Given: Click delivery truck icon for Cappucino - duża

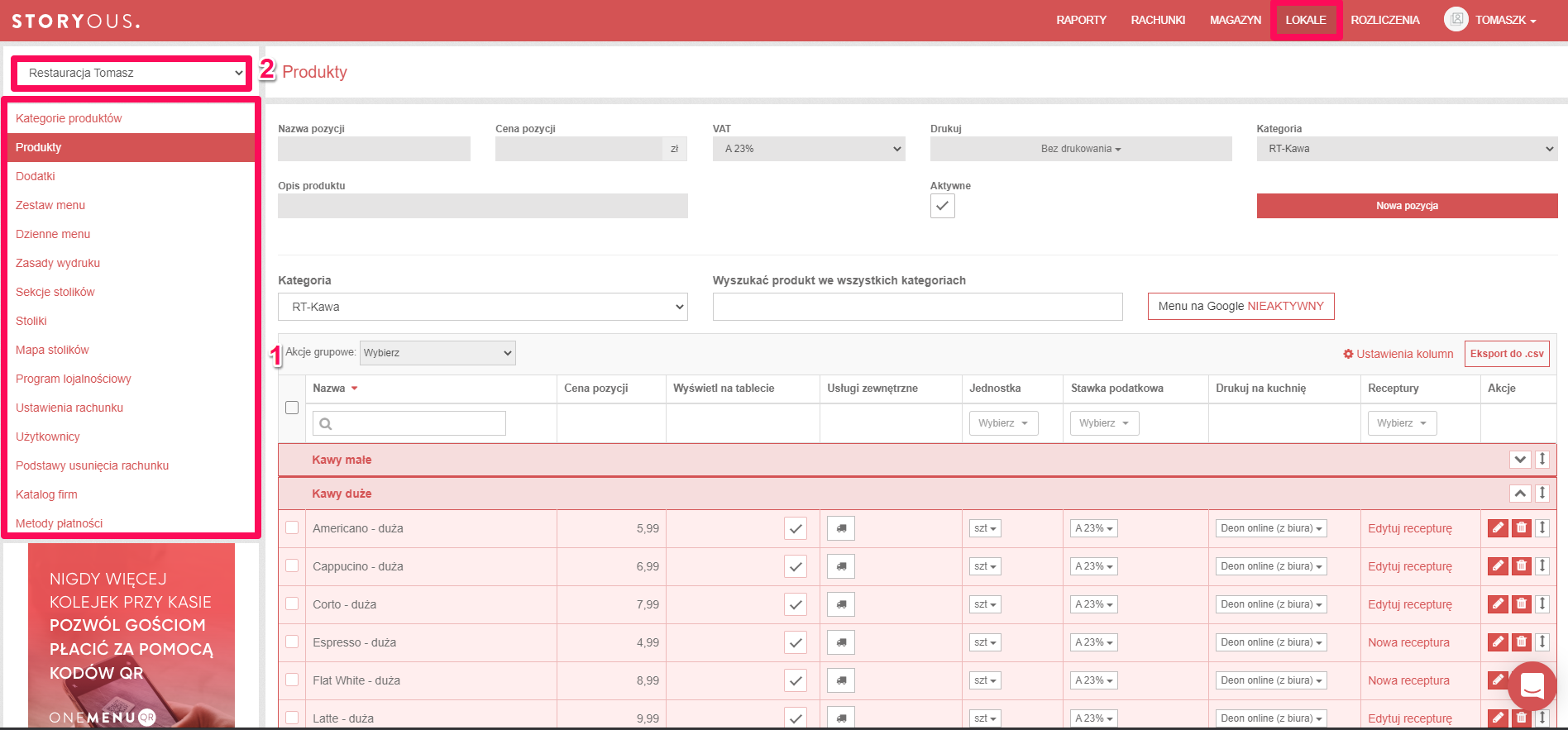Looking at the screenshot, I should tap(841, 566).
